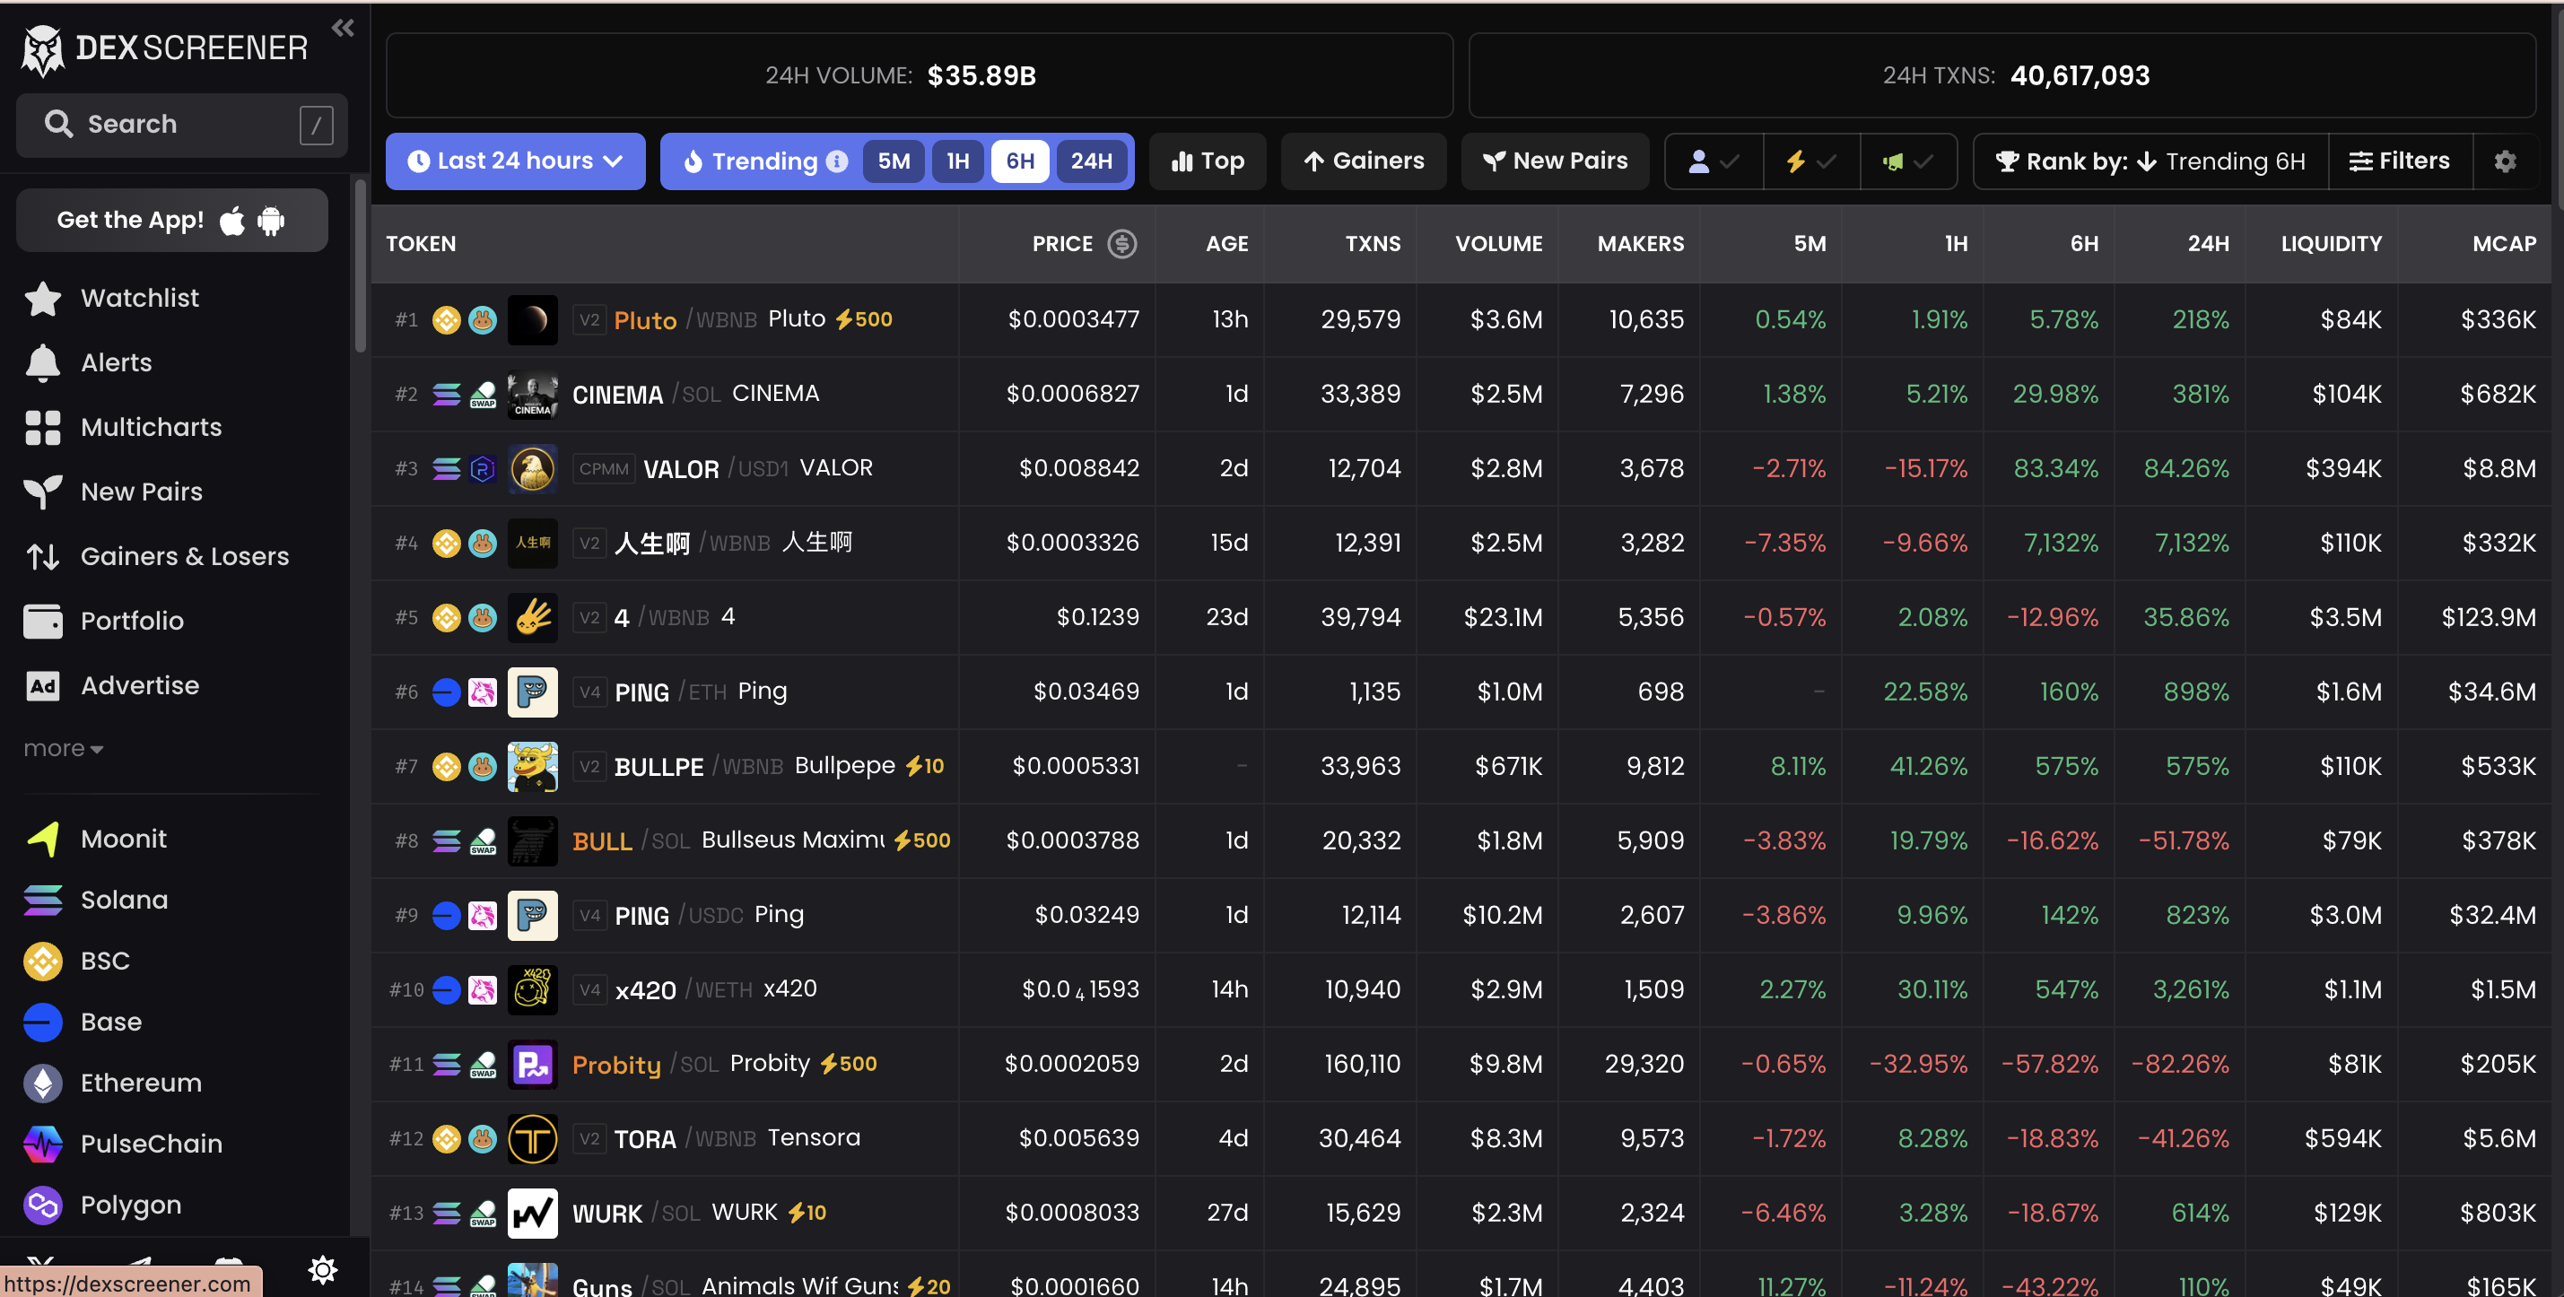Expand the sidebar more menu
The width and height of the screenshot is (2564, 1297).
63,749
